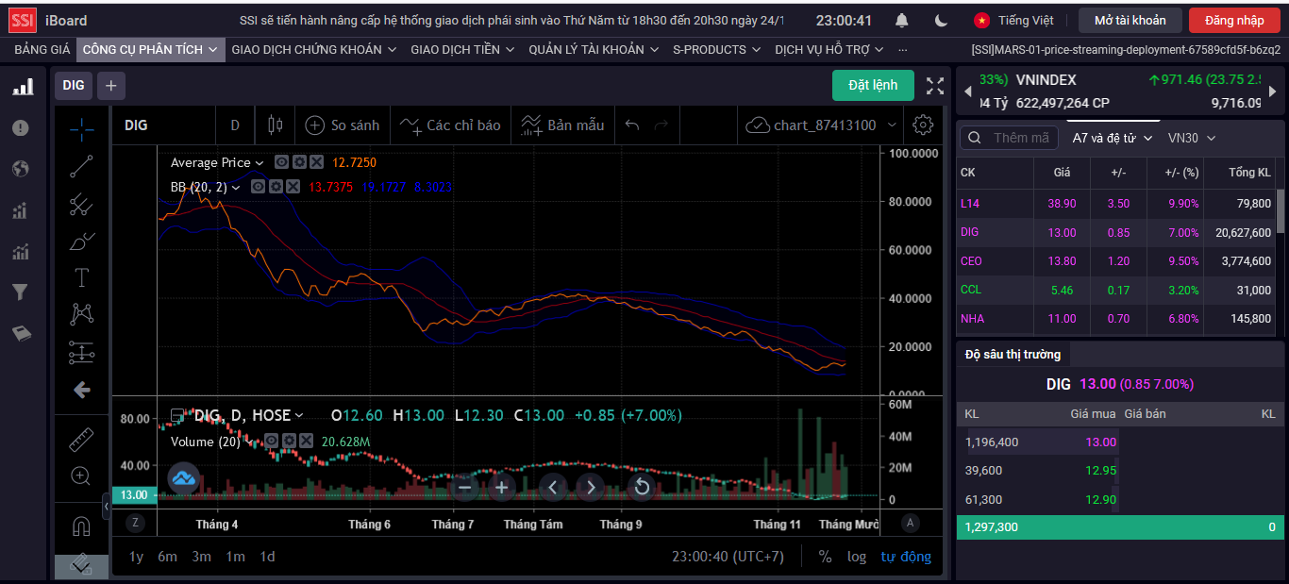This screenshot has width=1289, height=584.
Task: Open Các chỉ báo indicators list
Action: pyautogui.click(x=450, y=125)
